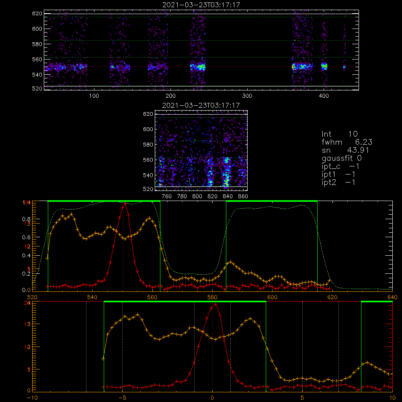Click x-axis label 300 under top spectrogram

tap(247, 96)
